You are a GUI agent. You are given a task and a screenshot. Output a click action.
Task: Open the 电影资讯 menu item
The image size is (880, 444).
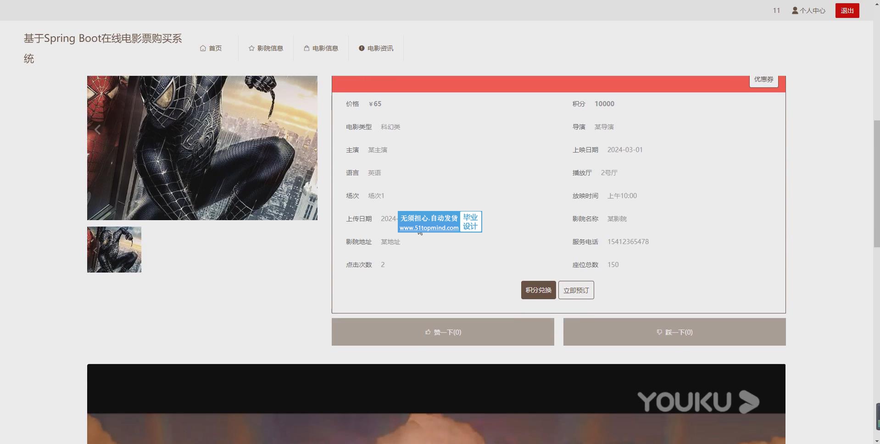(x=376, y=48)
